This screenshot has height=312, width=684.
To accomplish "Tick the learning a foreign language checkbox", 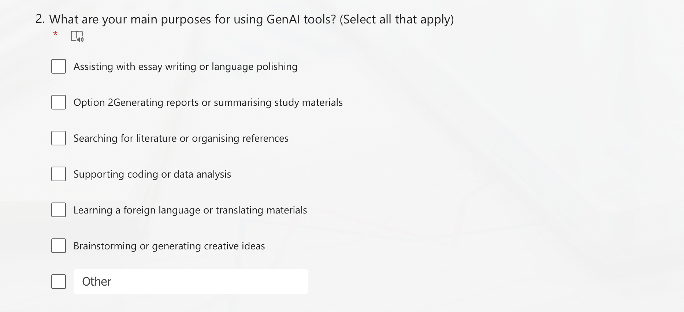I will click(59, 210).
